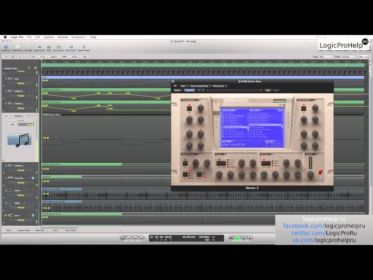Click the Set Locators toolbar icon
The width and height of the screenshot is (373, 280).
point(58,47)
